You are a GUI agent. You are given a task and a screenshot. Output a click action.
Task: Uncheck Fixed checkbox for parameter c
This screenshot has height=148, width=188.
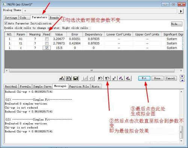point(47,48)
